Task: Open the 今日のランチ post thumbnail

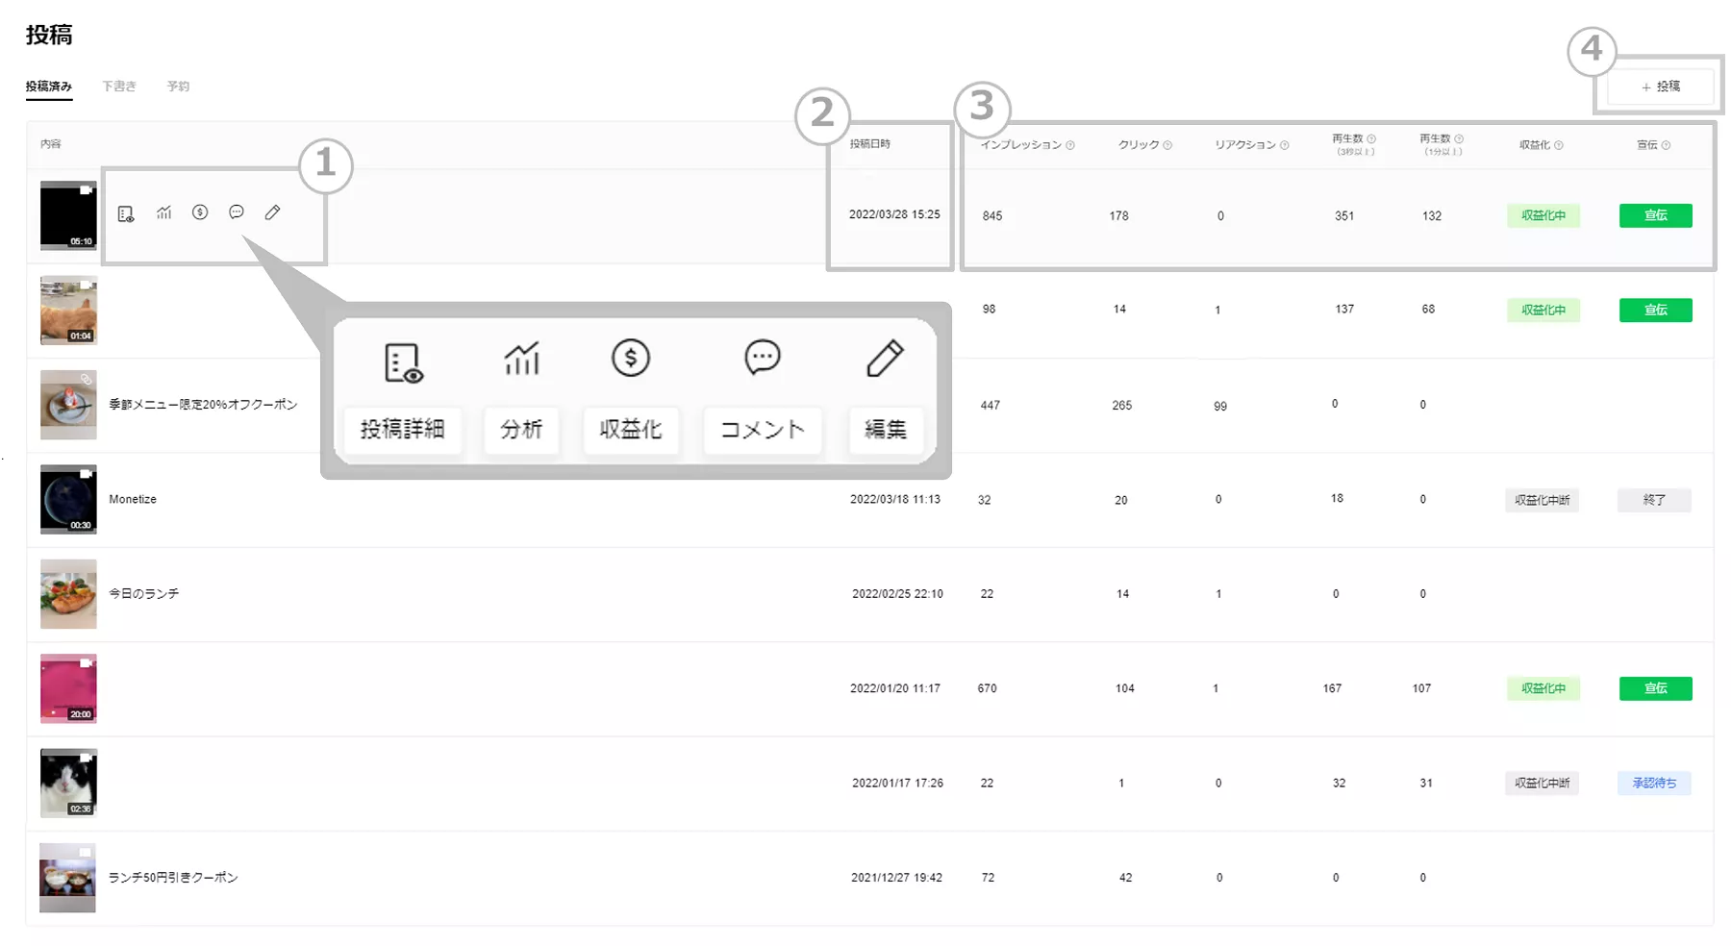Action: [68, 594]
